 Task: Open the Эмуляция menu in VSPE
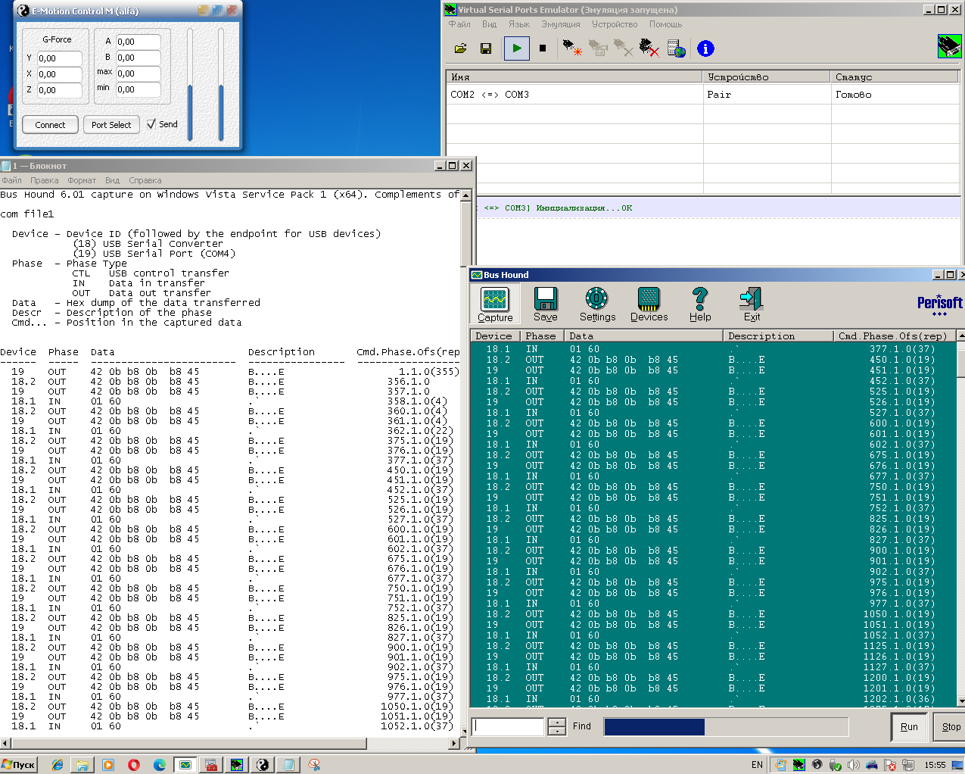pyautogui.click(x=561, y=24)
